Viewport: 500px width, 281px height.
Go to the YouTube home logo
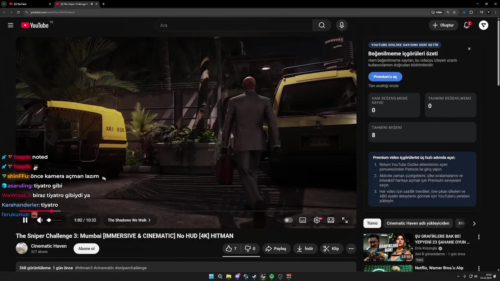coord(35,25)
